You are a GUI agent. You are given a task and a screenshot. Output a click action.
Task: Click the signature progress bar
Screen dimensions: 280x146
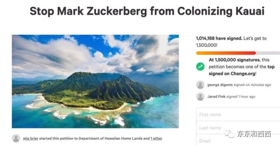coord(238,53)
